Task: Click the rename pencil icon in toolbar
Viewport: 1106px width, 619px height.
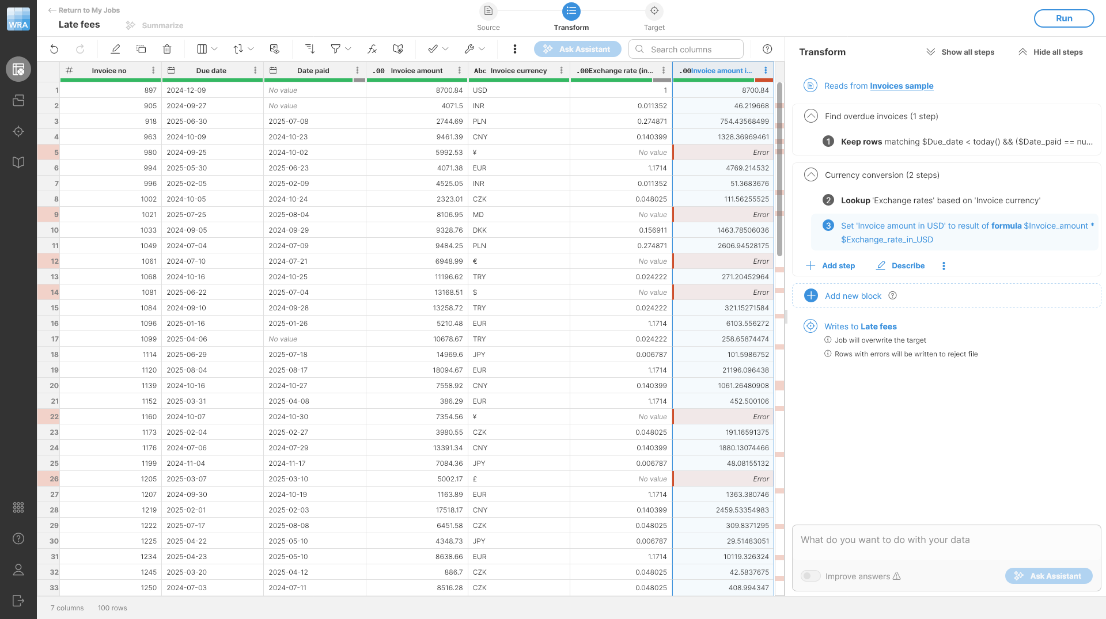Action: pyautogui.click(x=115, y=50)
